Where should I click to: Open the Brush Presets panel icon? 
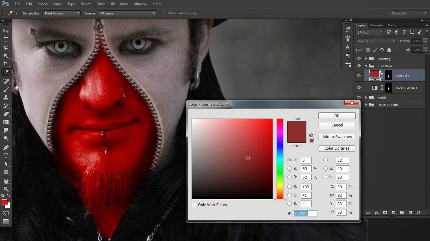348,38
